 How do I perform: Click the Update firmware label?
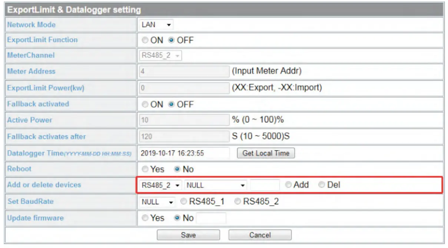point(35,218)
